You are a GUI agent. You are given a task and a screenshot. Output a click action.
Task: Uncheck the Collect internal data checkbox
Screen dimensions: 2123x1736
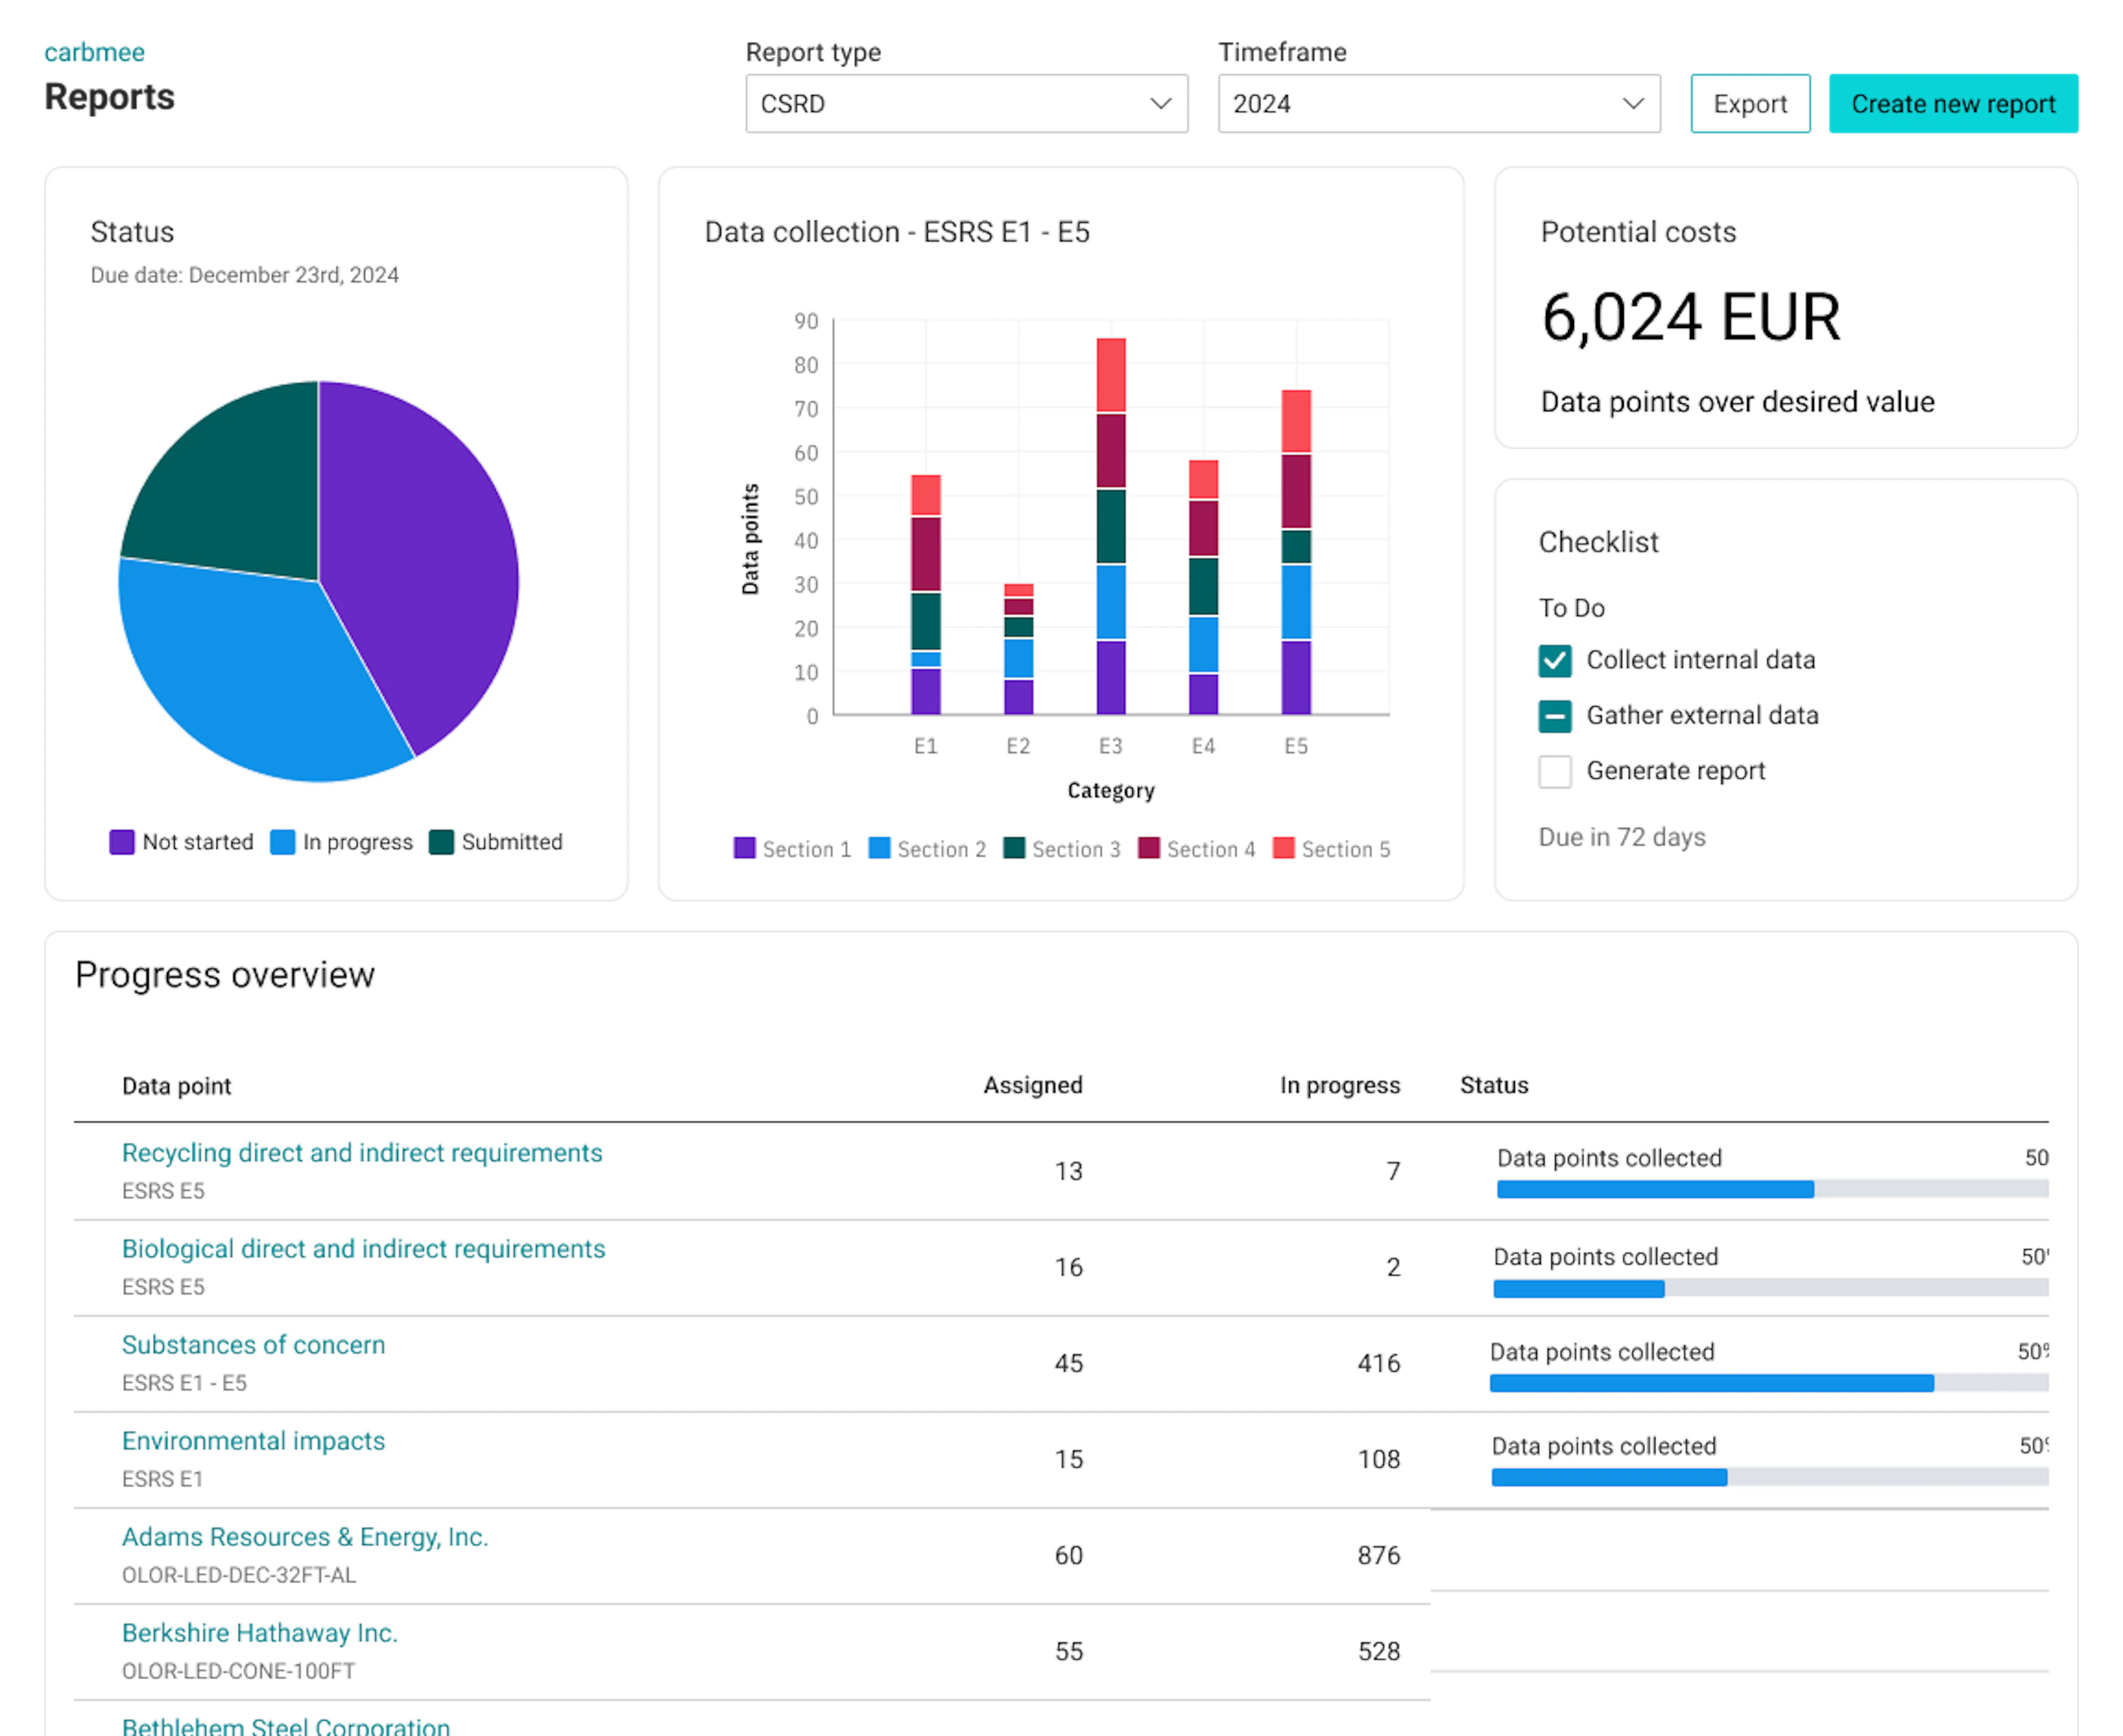point(1554,660)
